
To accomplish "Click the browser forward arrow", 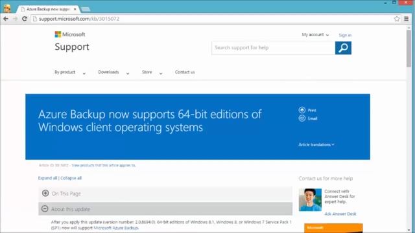I will [x=15, y=19].
